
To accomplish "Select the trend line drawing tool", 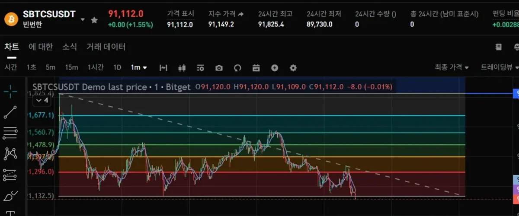I will (10, 112).
